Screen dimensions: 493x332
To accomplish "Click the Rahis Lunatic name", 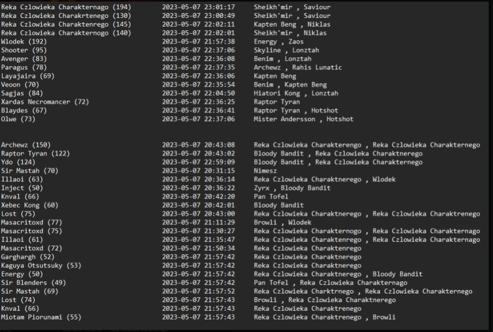I will pyautogui.click(x=317, y=68).
